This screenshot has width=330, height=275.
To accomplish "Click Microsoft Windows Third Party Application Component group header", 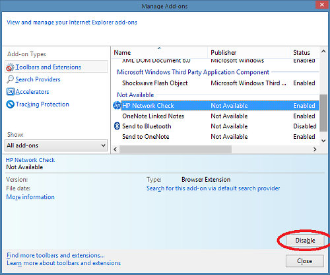I will [x=193, y=72].
